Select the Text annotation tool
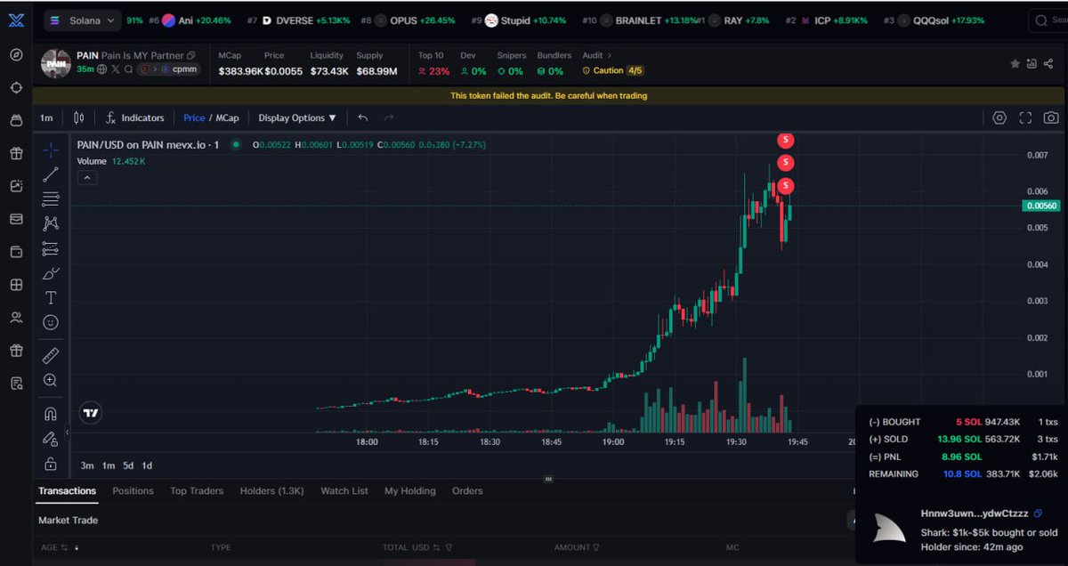This screenshot has height=566, width=1068. pos(51,298)
